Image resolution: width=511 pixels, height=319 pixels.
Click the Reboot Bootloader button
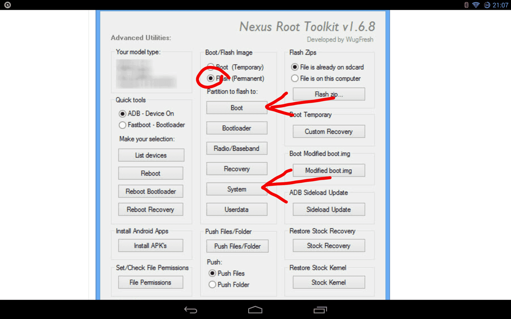coord(151,191)
